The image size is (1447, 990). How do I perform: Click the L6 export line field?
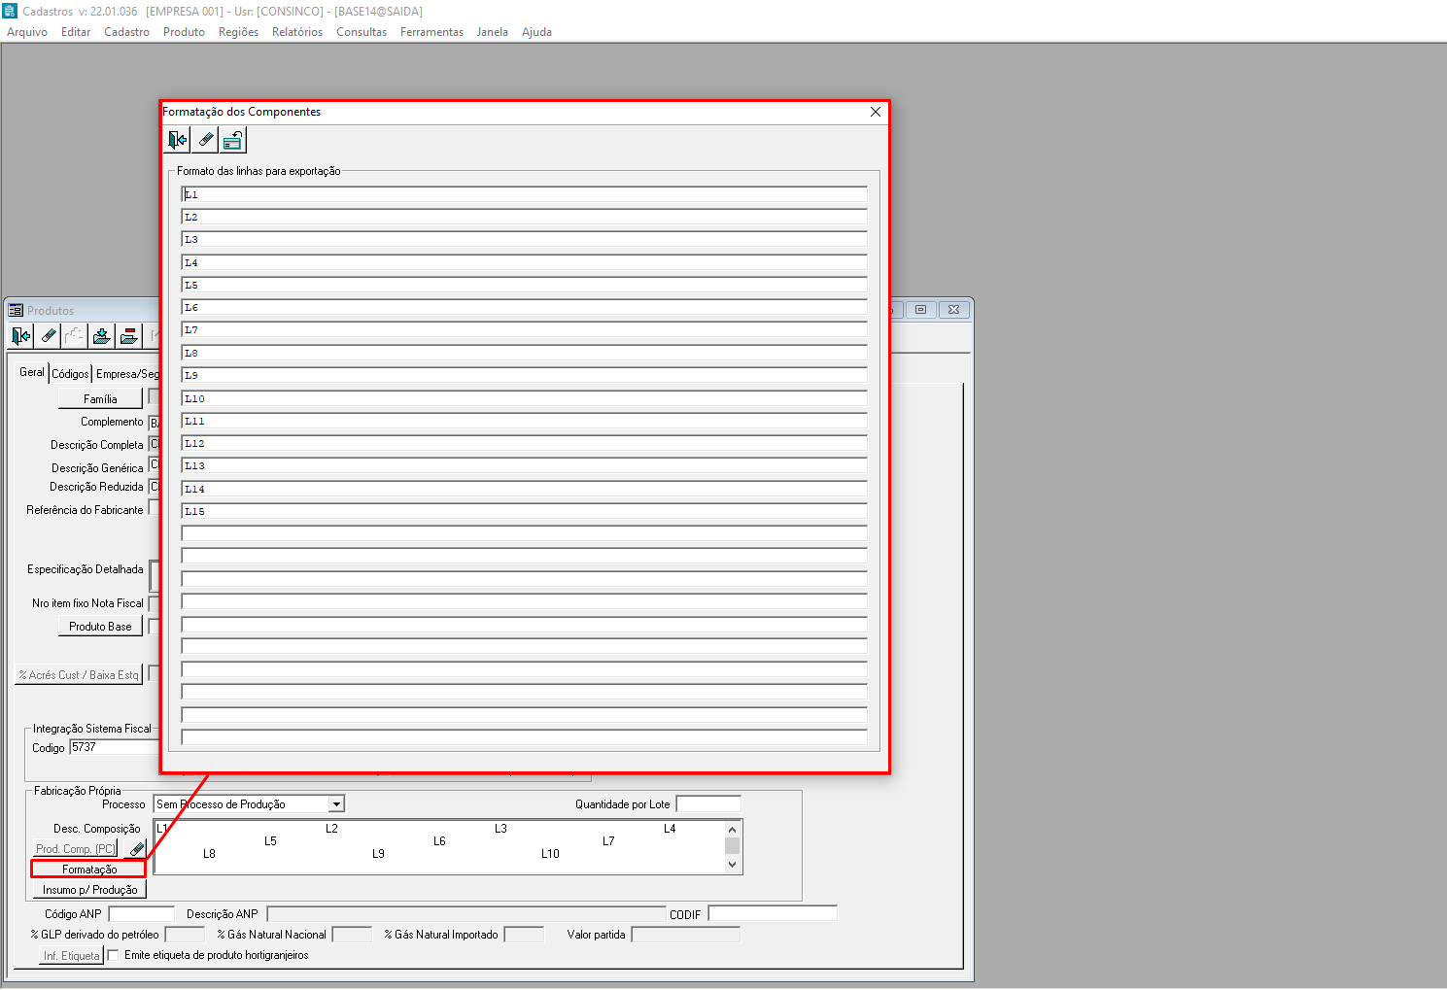(524, 307)
